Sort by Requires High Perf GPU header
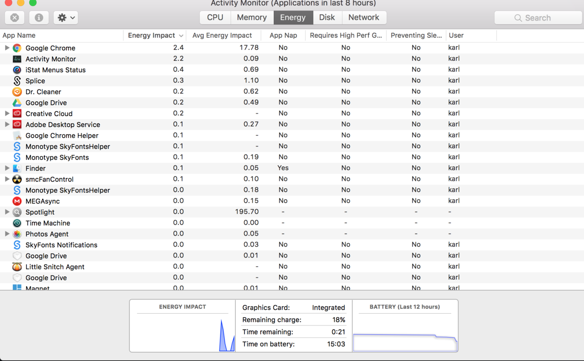 pos(346,36)
